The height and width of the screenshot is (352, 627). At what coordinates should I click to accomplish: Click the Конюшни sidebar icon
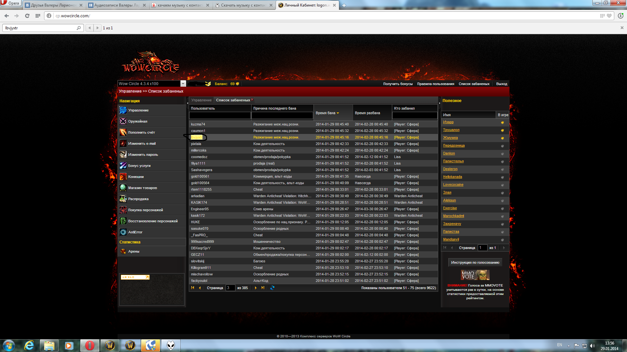[x=123, y=177]
